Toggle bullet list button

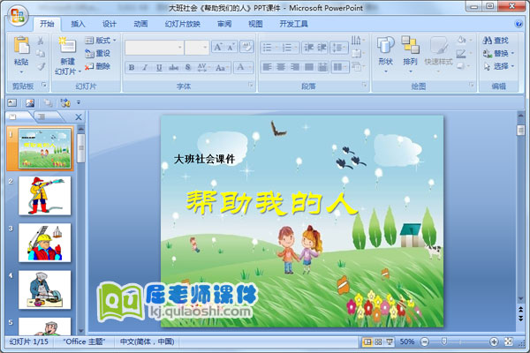(x=269, y=48)
